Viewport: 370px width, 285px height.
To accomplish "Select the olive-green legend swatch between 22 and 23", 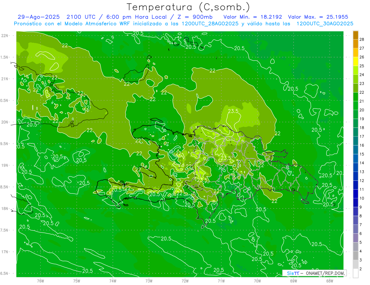I will coord(356,88).
